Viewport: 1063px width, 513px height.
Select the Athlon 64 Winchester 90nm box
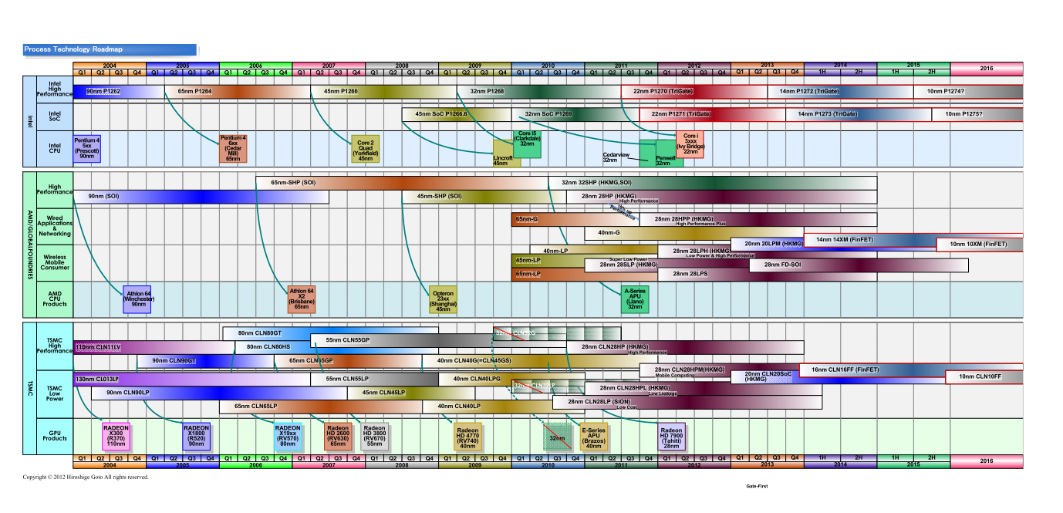pyautogui.click(x=138, y=299)
